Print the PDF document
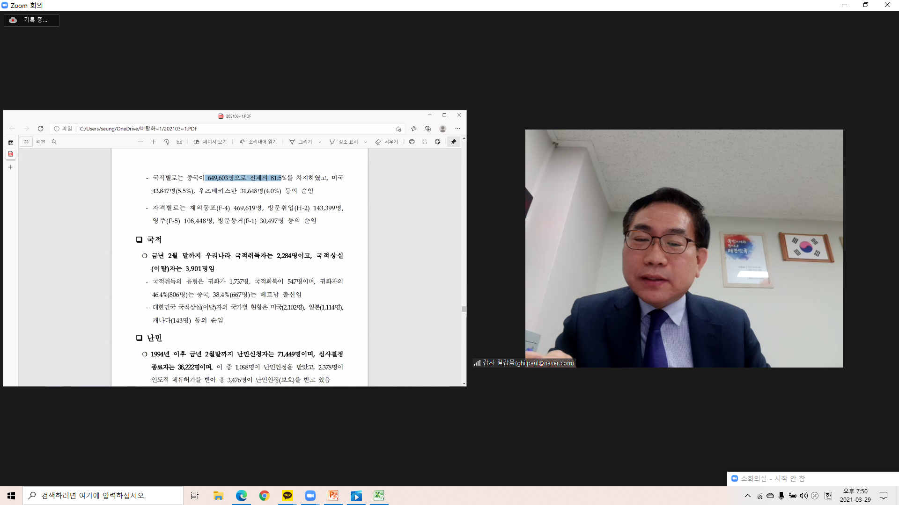The width and height of the screenshot is (899, 505). pyautogui.click(x=412, y=142)
